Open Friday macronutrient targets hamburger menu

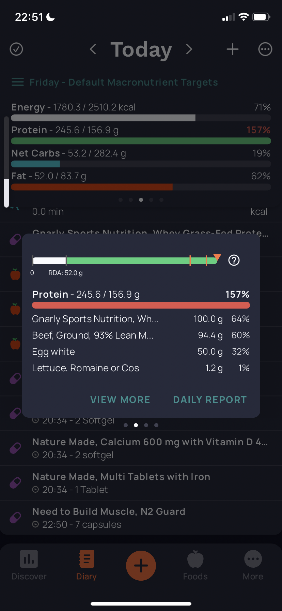point(18,82)
